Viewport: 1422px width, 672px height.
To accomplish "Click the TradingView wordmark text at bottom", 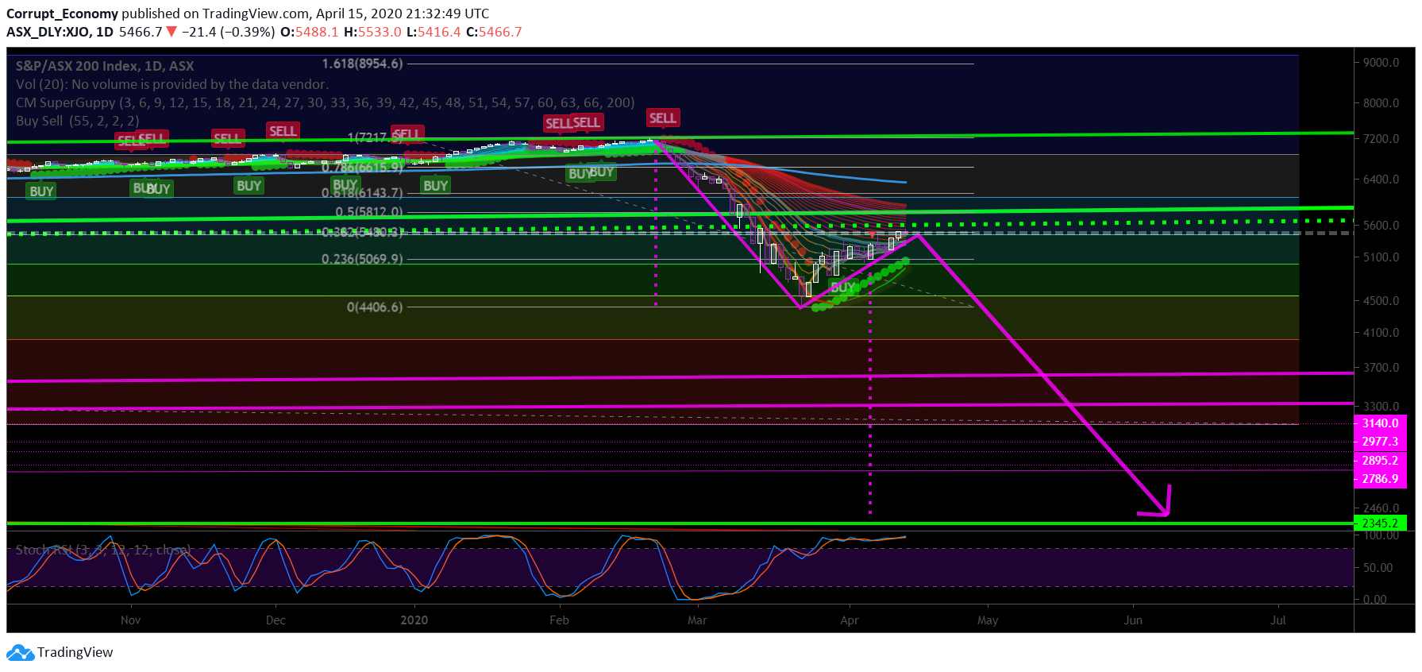I will point(75,652).
